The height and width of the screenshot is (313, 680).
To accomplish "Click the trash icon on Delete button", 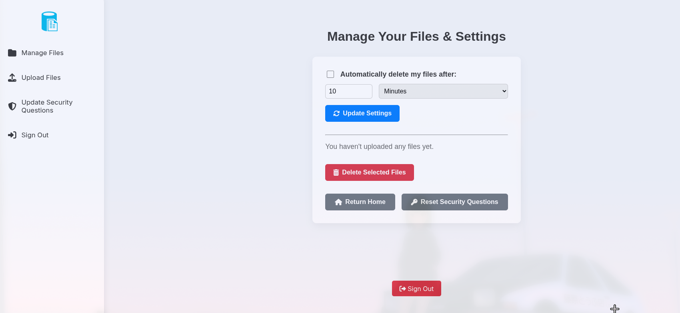I will point(336,172).
